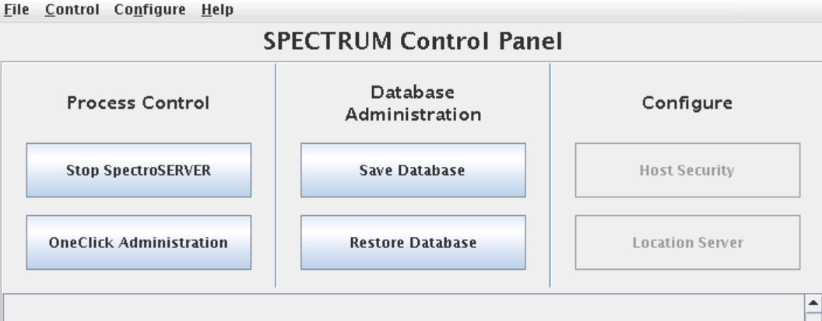Click the SPECTRUM Control Panel title

click(413, 43)
